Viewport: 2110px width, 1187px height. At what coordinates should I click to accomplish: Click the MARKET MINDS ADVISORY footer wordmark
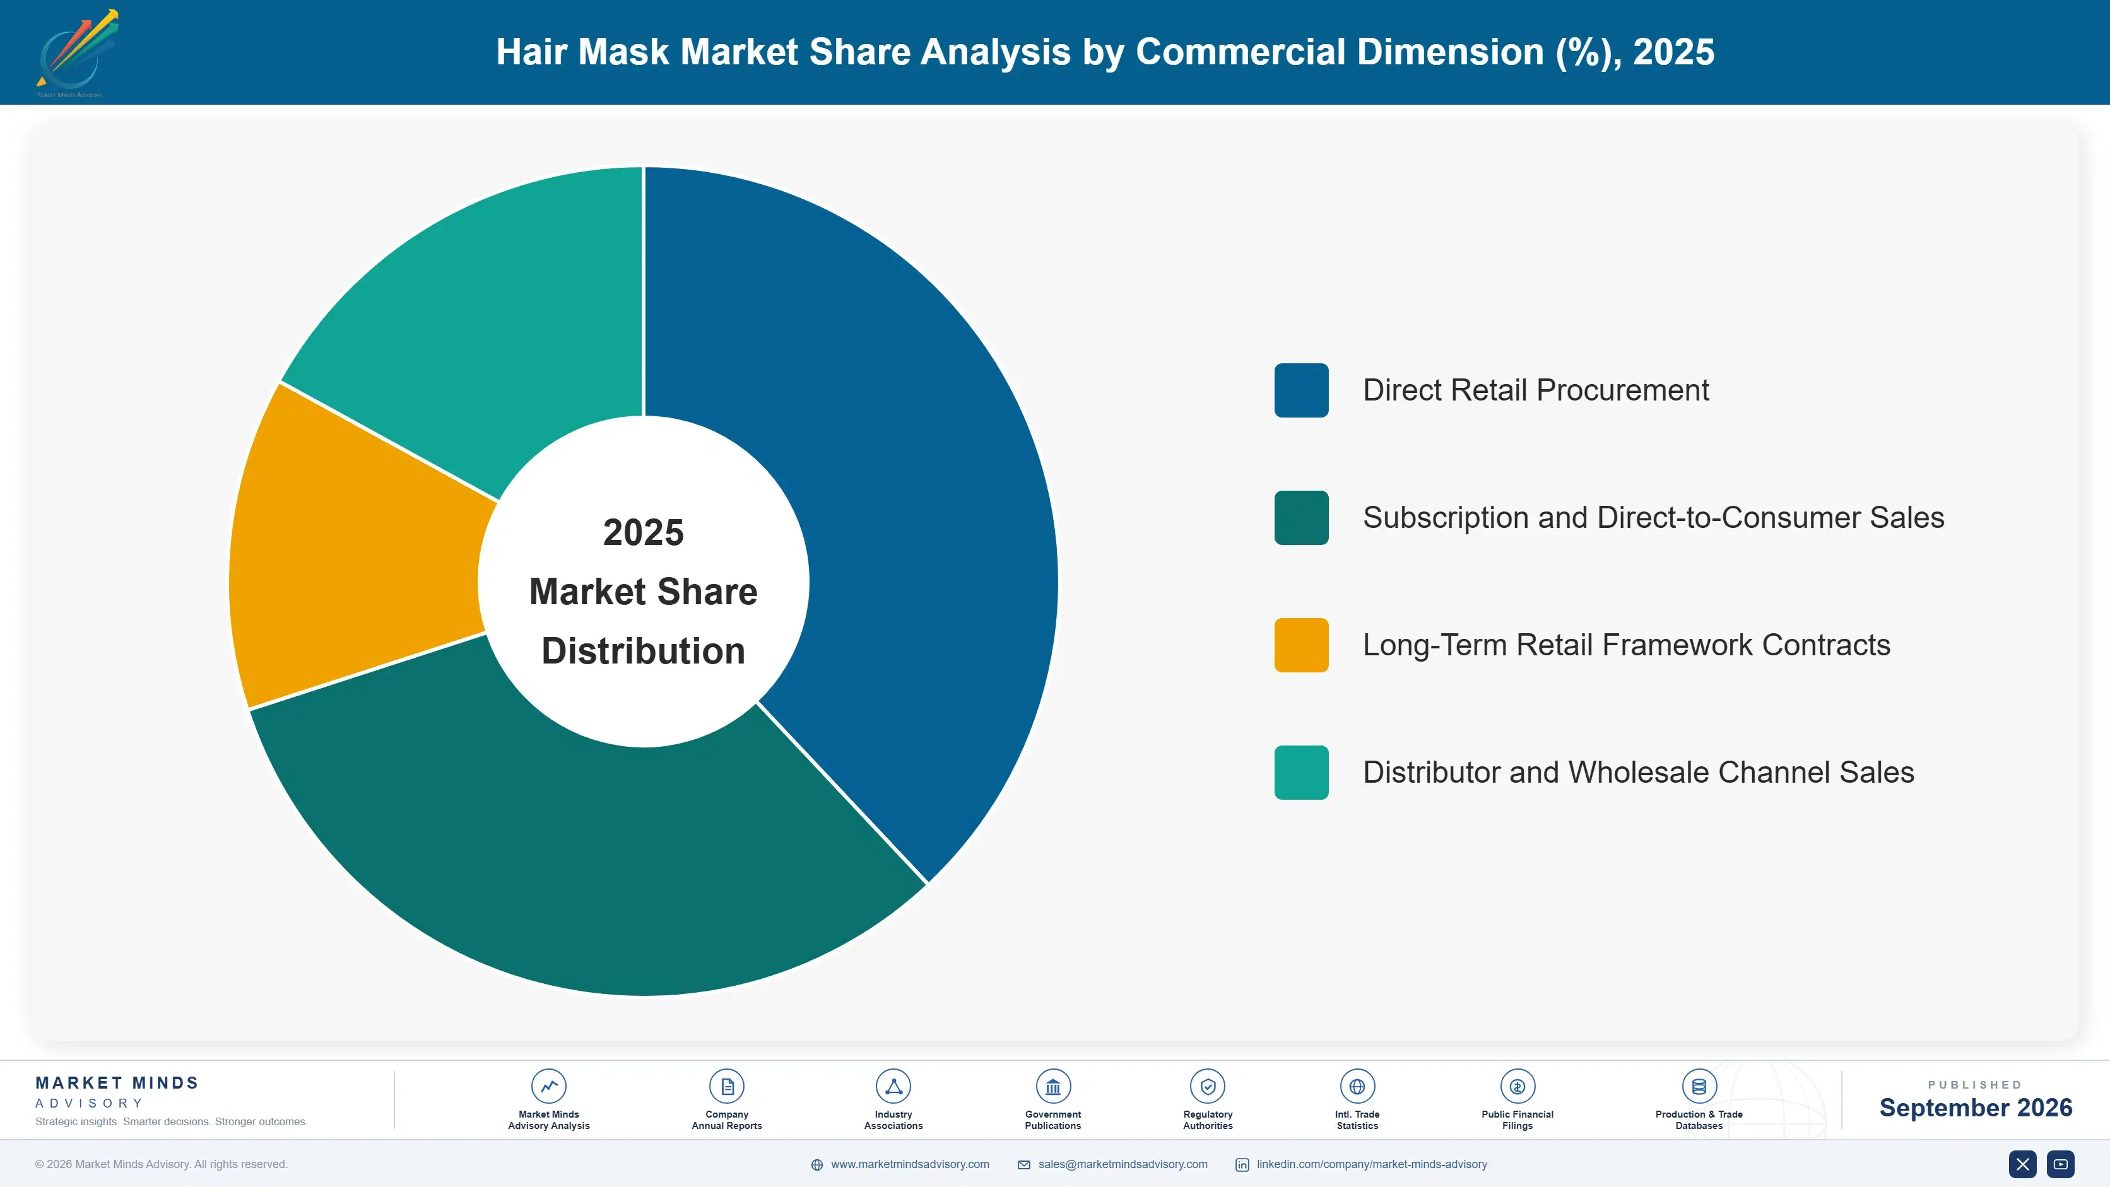(x=117, y=1092)
